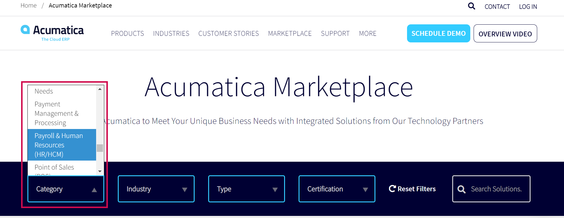564x218 pixels.
Task: Select the Point of Sales option
Action: (62, 168)
